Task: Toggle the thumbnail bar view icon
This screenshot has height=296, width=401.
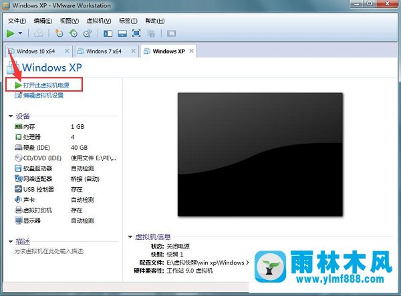Action: (x=122, y=33)
